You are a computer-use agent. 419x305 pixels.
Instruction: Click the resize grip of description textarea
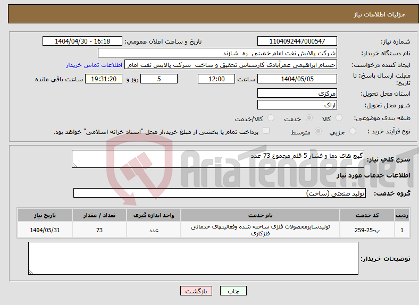pyautogui.click(x=74, y=165)
